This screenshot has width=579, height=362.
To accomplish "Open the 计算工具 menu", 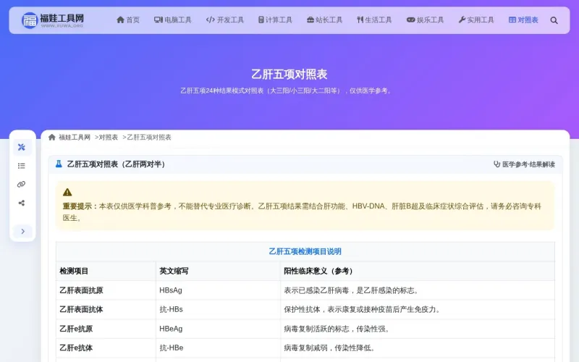I will [x=275, y=20].
